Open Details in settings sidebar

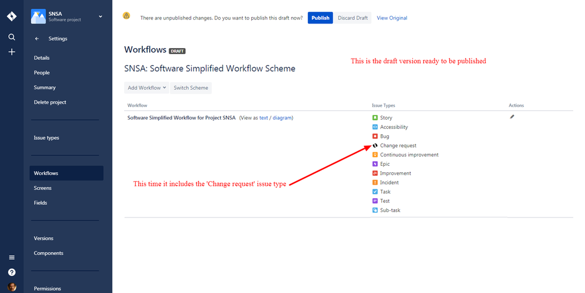pos(42,58)
